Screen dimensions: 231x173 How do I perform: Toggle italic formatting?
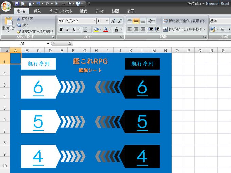[68, 30]
